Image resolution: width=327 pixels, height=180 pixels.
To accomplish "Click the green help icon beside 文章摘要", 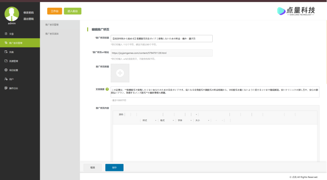I will [107, 89].
